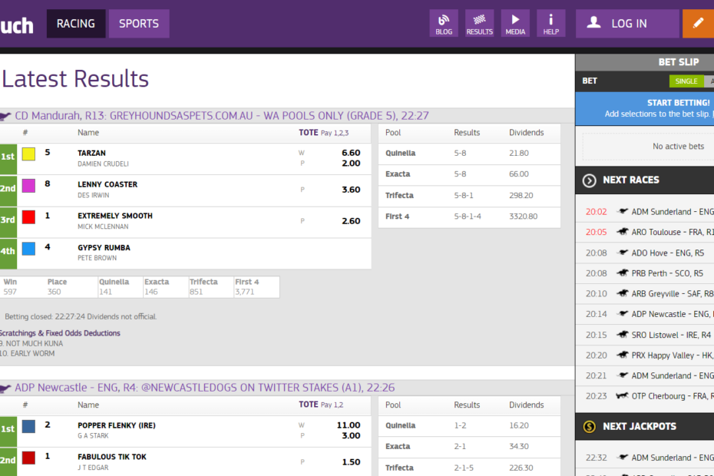
Task: Select the Racing tab
Action: click(x=75, y=24)
